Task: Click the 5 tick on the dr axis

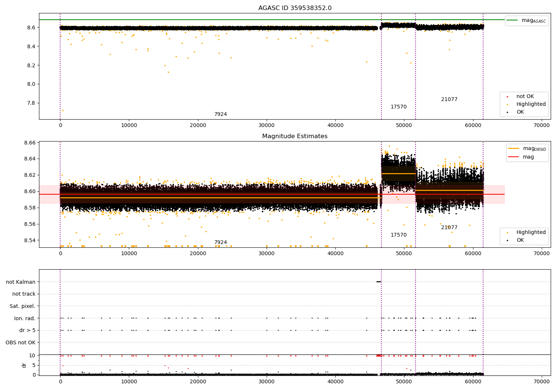Action: [34, 365]
